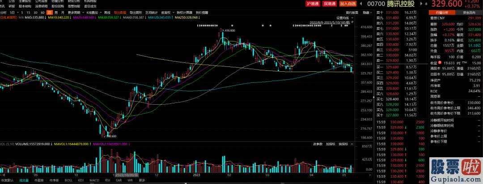Click the 沪港通 button

(x=312, y=4)
